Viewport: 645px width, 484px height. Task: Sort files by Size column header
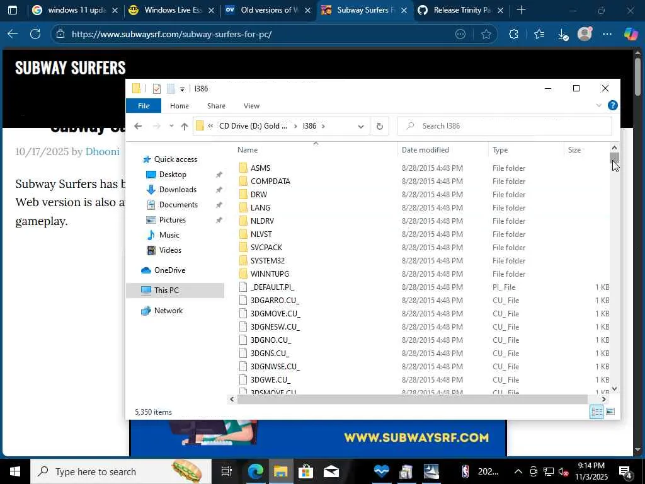(x=574, y=150)
